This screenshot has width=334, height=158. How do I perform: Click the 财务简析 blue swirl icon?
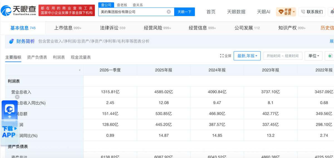point(11,41)
